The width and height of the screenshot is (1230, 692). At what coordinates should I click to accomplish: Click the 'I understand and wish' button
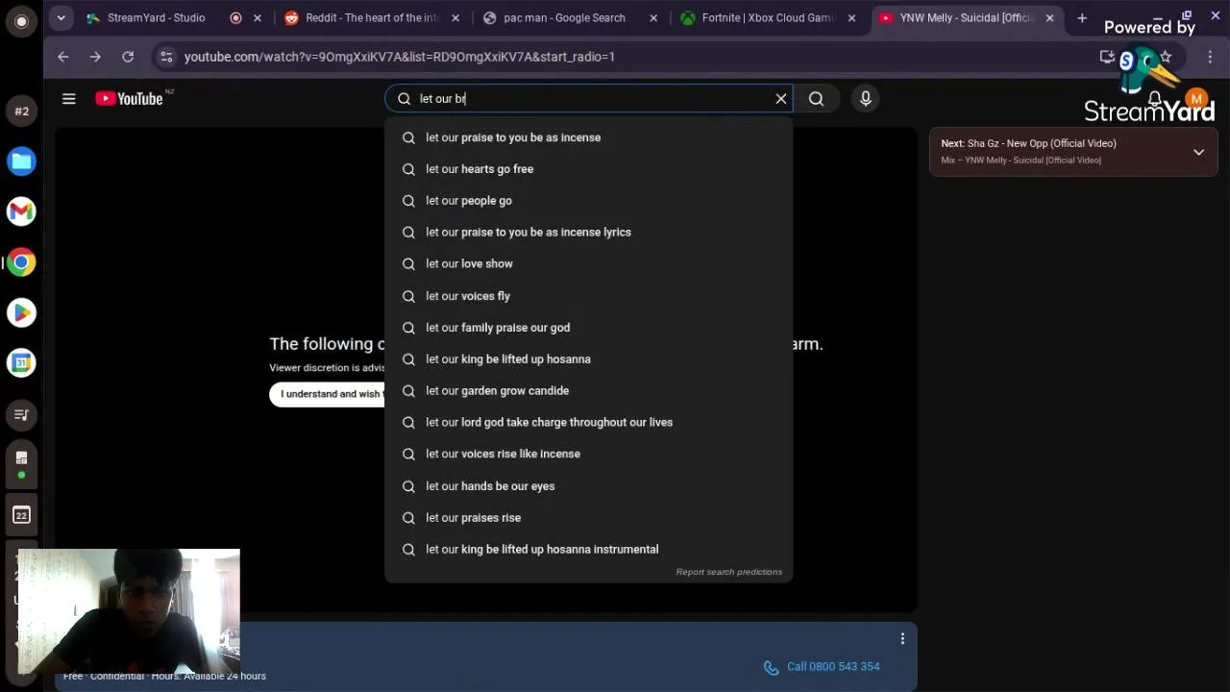click(x=327, y=394)
